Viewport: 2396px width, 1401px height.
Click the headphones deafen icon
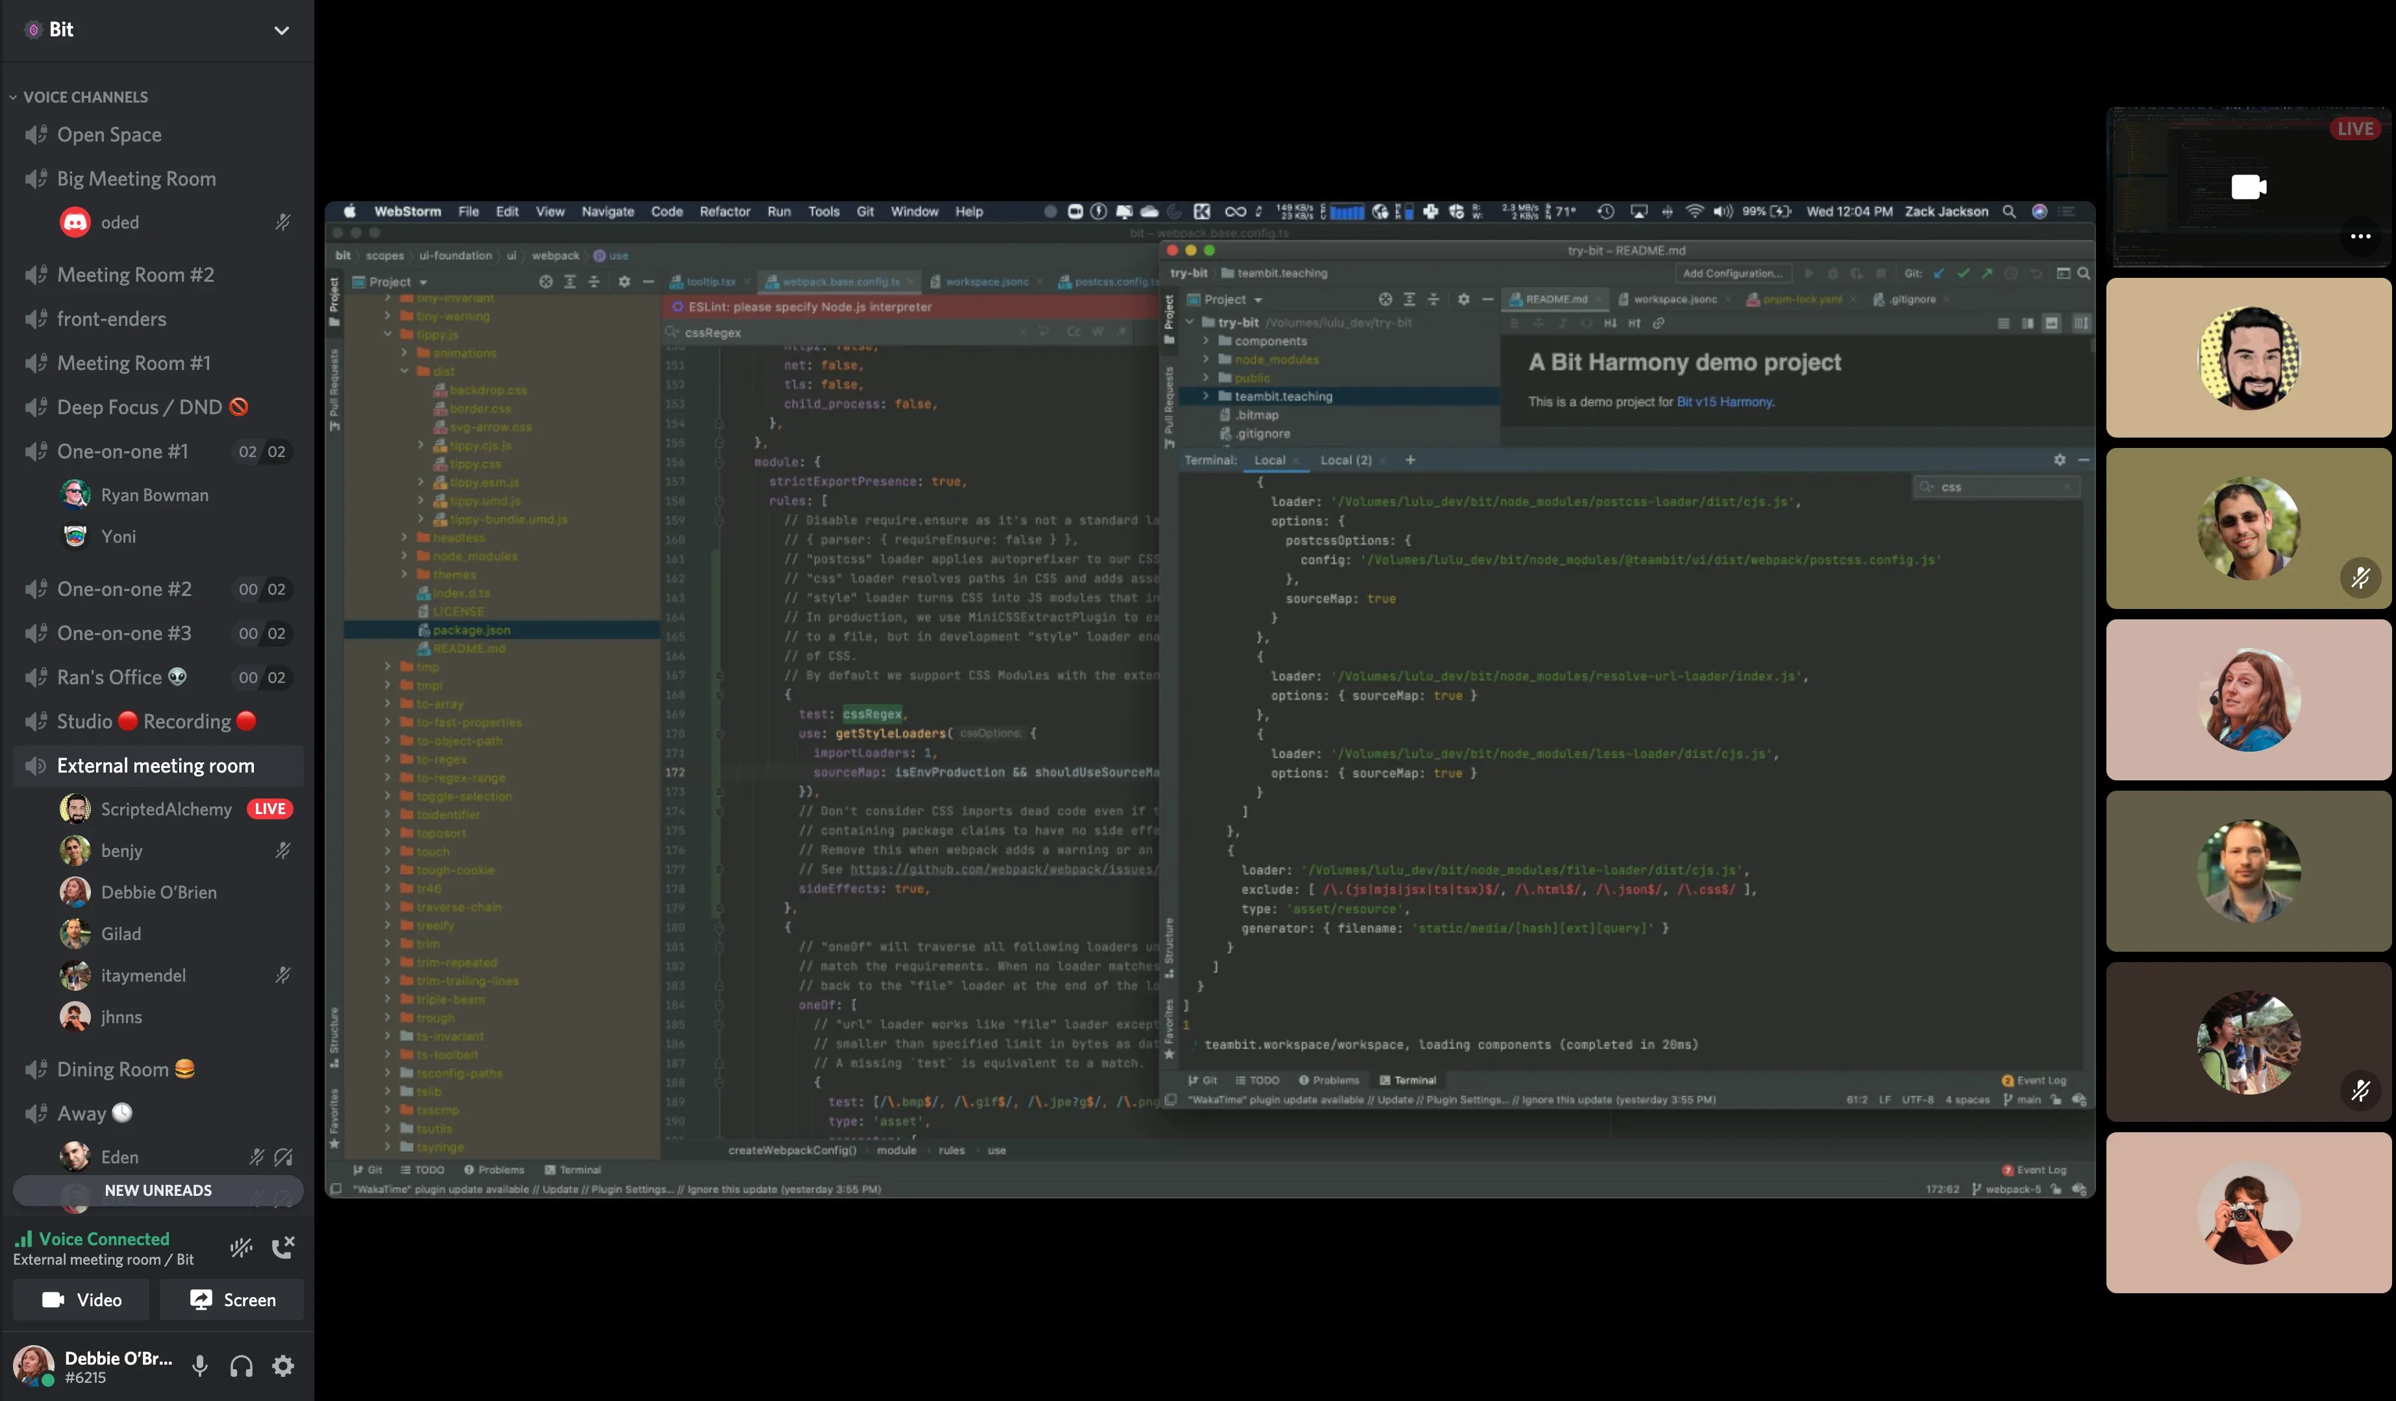[242, 1366]
